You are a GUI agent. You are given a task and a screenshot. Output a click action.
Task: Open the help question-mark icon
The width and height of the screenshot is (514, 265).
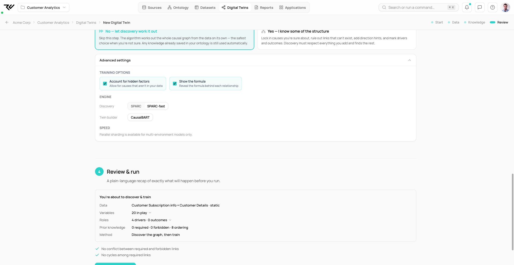[493, 7]
